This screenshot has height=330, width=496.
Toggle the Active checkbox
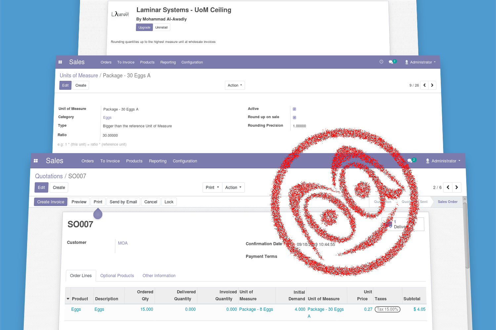(x=294, y=109)
